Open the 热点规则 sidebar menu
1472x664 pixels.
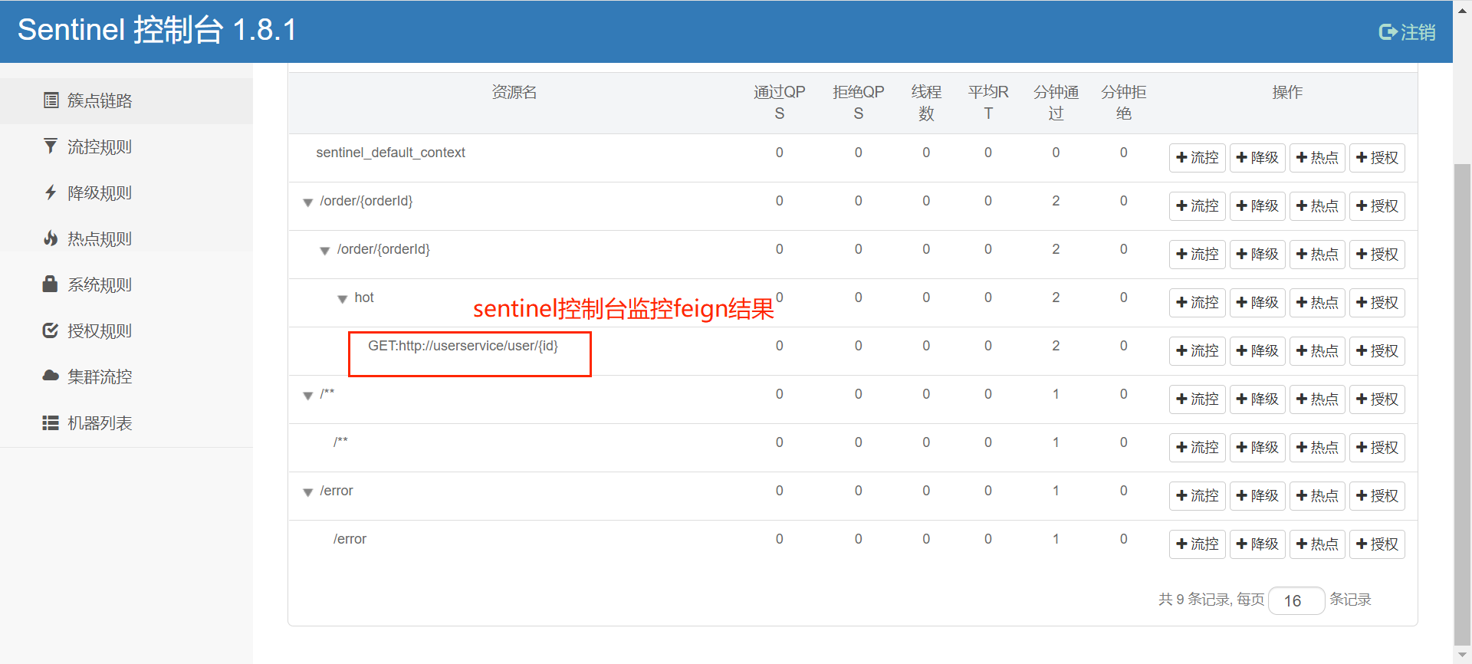127,238
